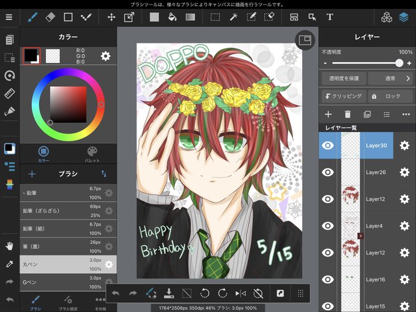The width and height of the screenshot is (416, 312).
Task: Open ブラシ設定 brush settings tab
Action: 68,303
